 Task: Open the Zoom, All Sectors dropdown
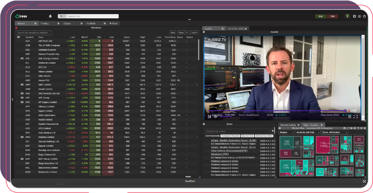pyautogui.click(x=335, y=132)
